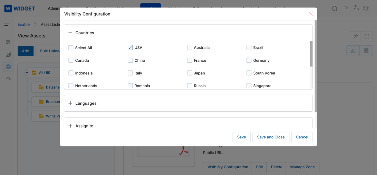
Task: Click the Save button
Action: [241, 137]
